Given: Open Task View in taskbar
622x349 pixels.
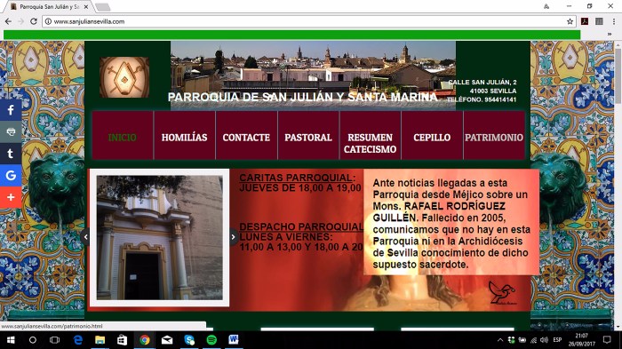Looking at the screenshot, I should point(55,340).
